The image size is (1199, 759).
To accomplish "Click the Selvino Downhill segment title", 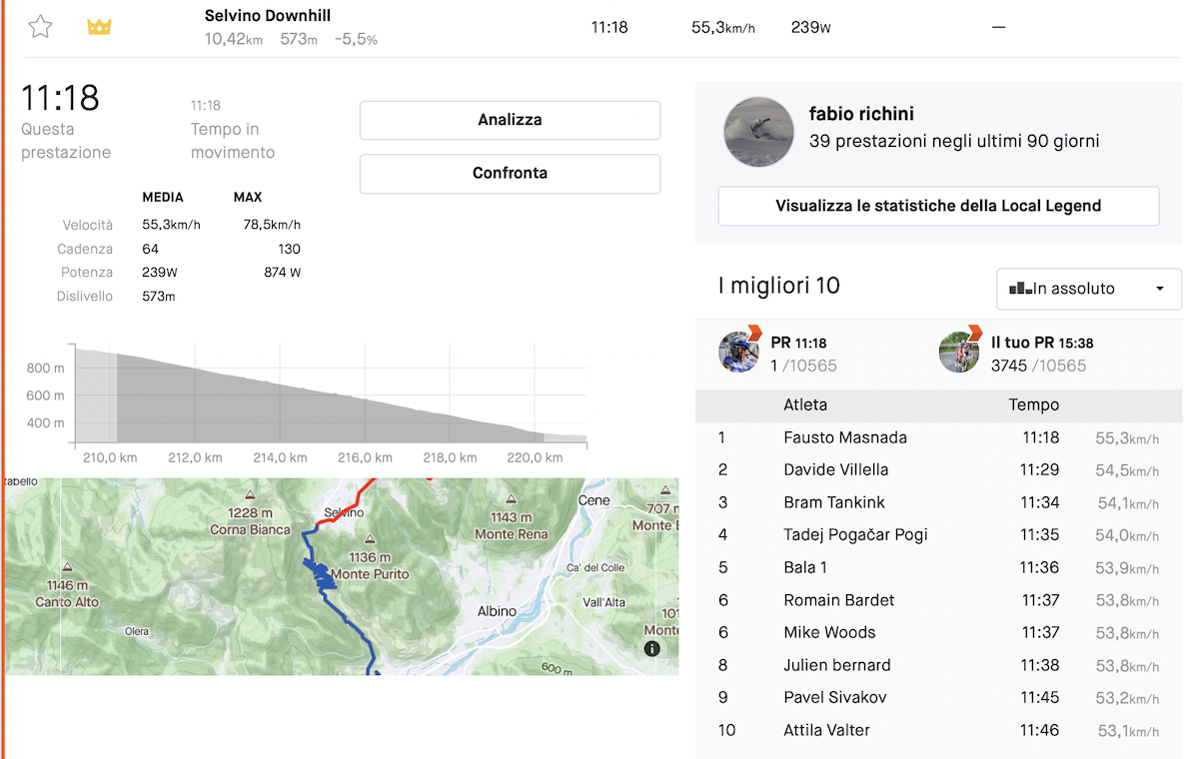I will (x=268, y=16).
